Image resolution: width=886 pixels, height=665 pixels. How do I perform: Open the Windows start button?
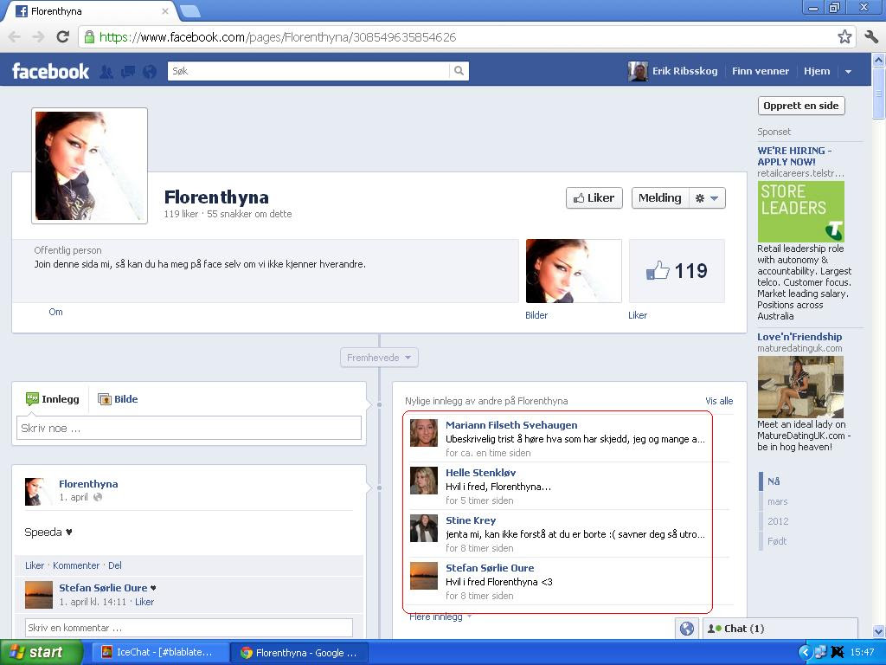41,652
